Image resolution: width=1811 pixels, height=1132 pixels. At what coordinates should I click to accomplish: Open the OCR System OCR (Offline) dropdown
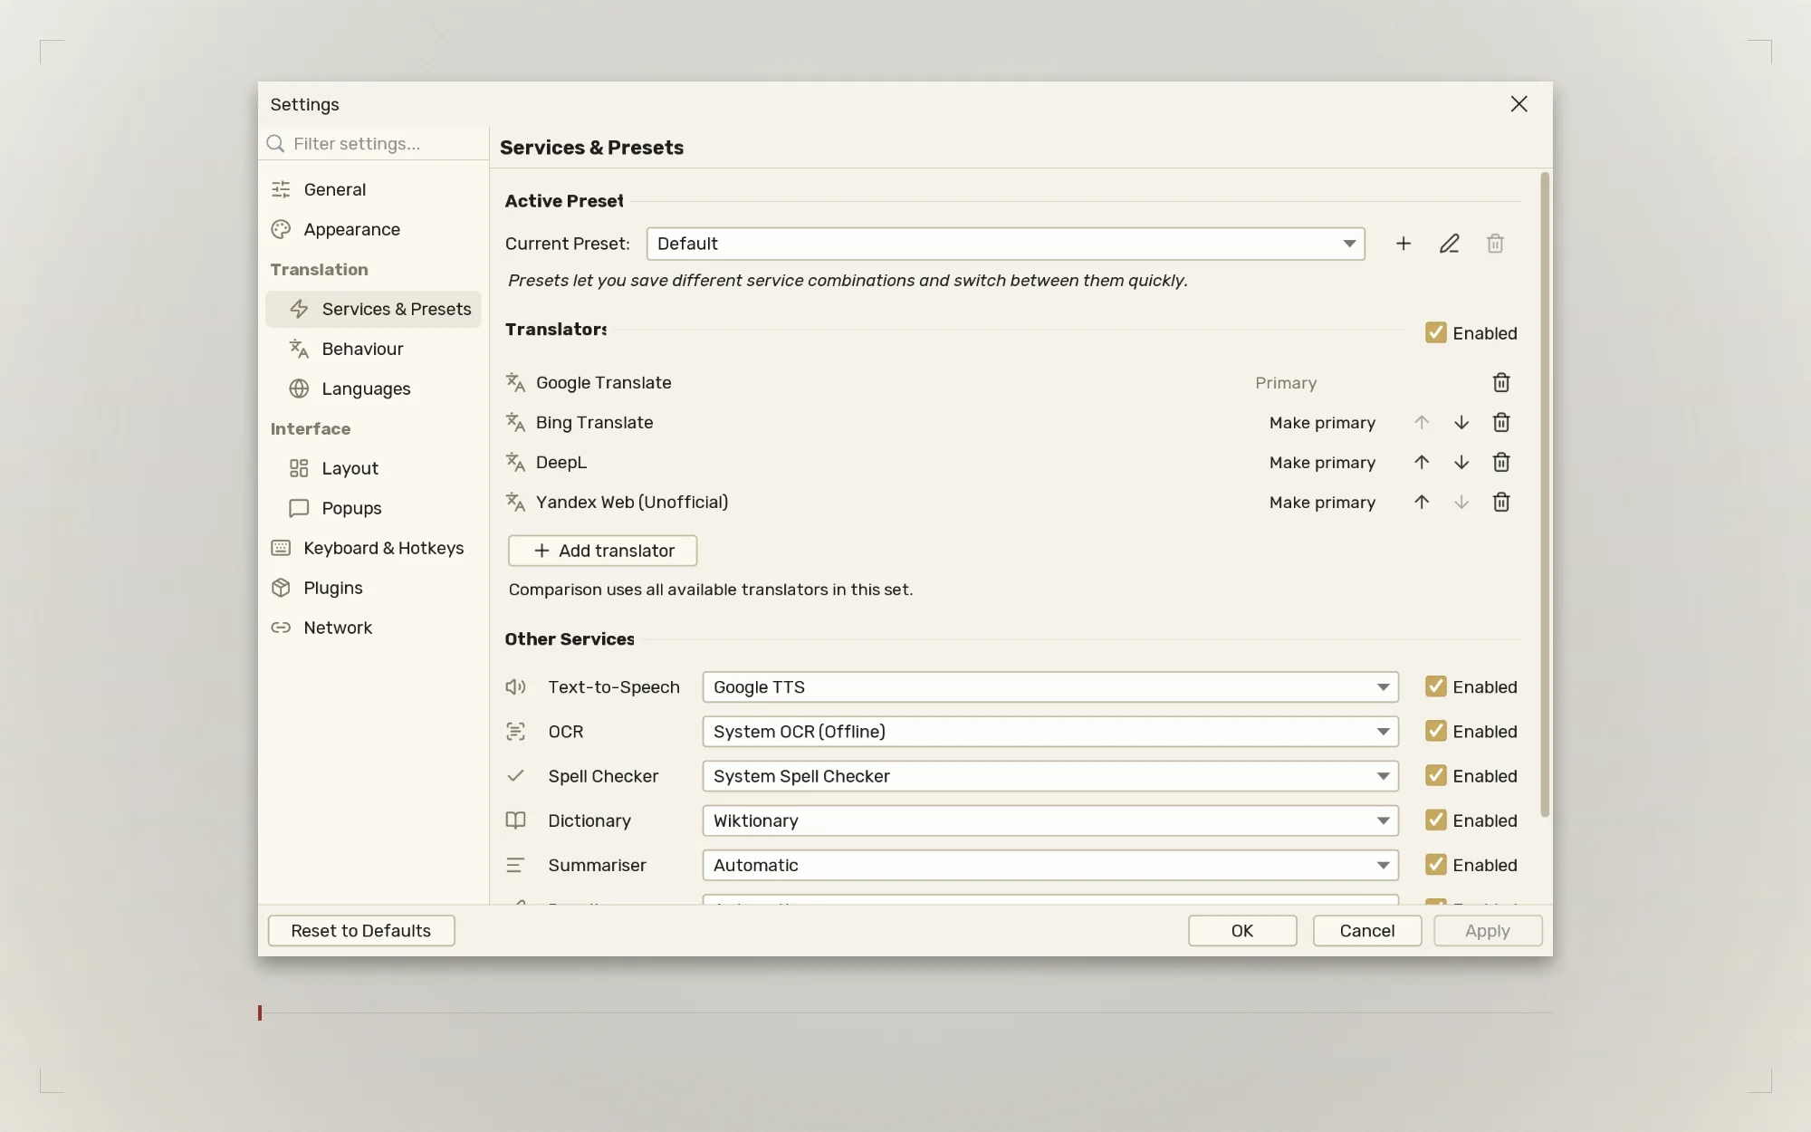(x=1050, y=732)
